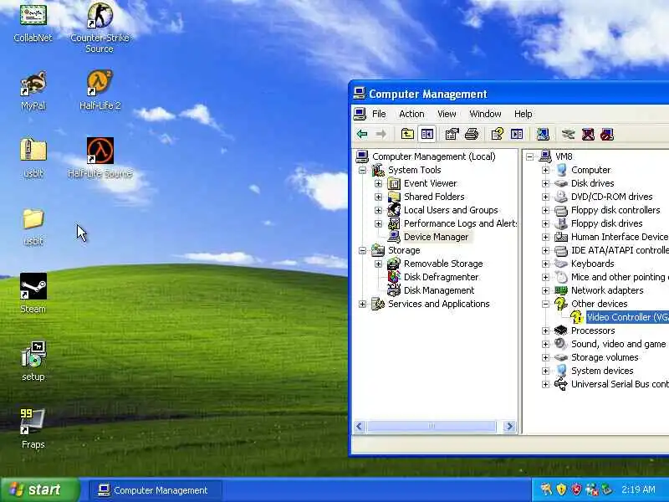Image resolution: width=669 pixels, height=502 pixels.
Task: Select Computer Management (Local) root
Action: pyautogui.click(x=433, y=156)
